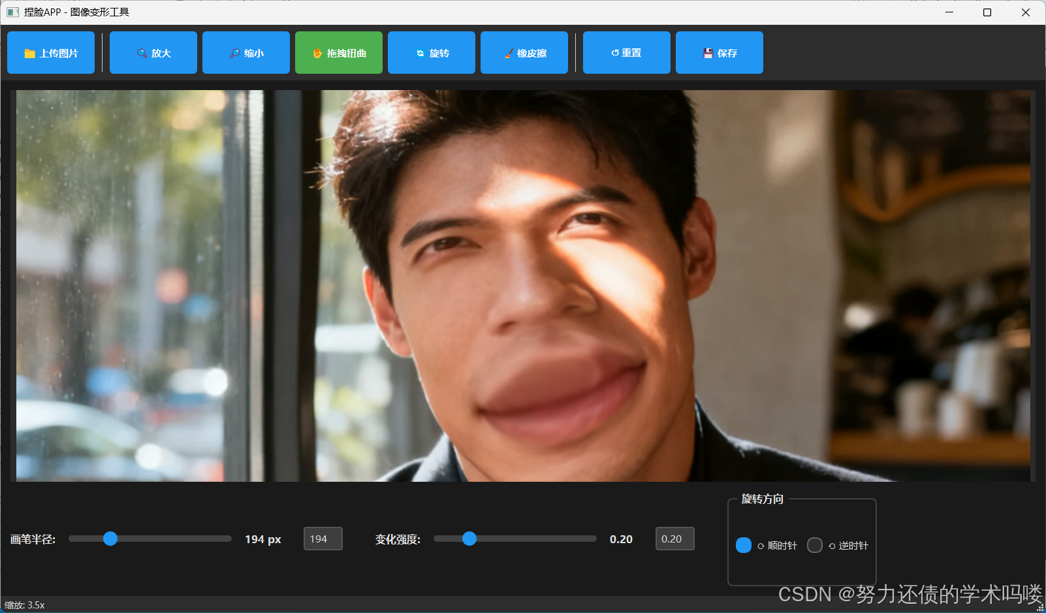Select the 逆时针 counterclockwise radio button
The width and height of the screenshot is (1046, 613).
pyautogui.click(x=815, y=545)
